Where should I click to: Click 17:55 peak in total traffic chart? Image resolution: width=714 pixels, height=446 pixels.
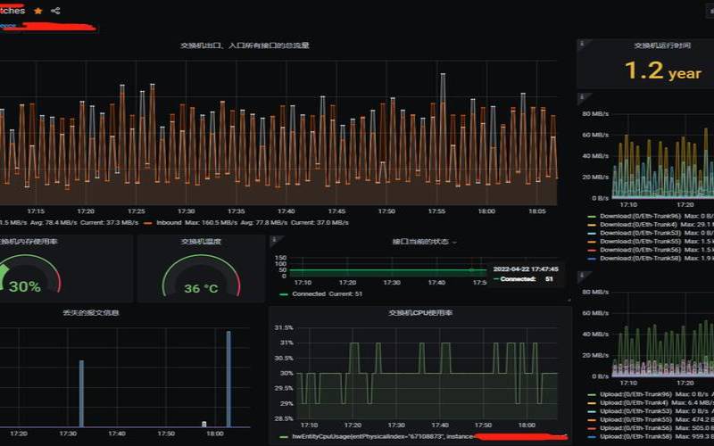(443, 75)
